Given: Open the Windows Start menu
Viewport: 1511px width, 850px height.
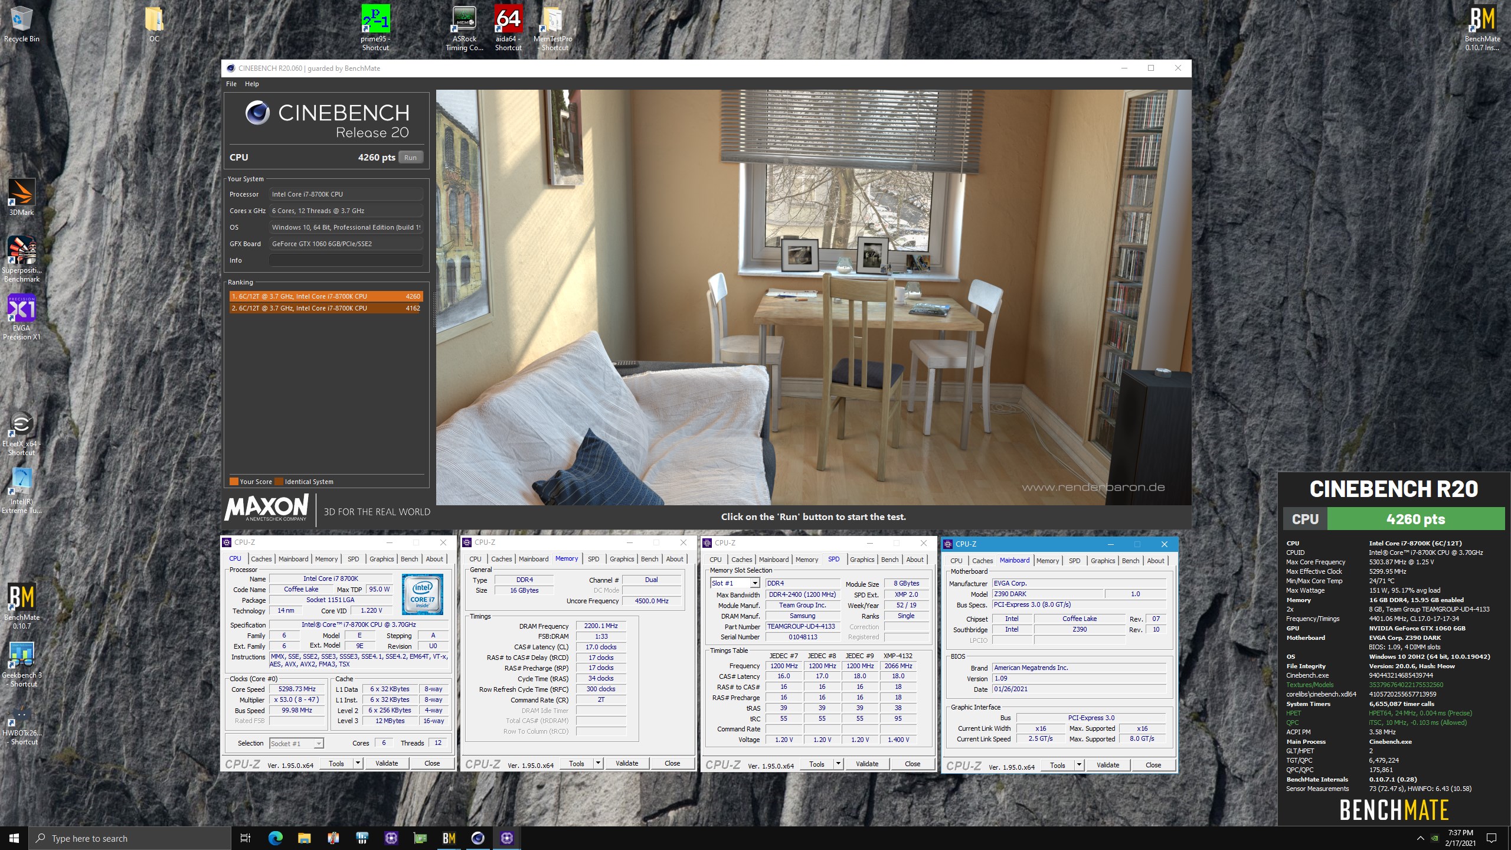Looking at the screenshot, I should [14, 838].
